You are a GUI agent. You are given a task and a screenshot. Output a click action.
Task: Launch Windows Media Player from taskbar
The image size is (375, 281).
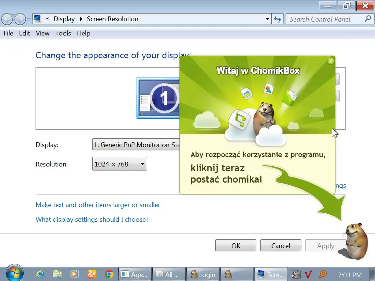click(74, 274)
